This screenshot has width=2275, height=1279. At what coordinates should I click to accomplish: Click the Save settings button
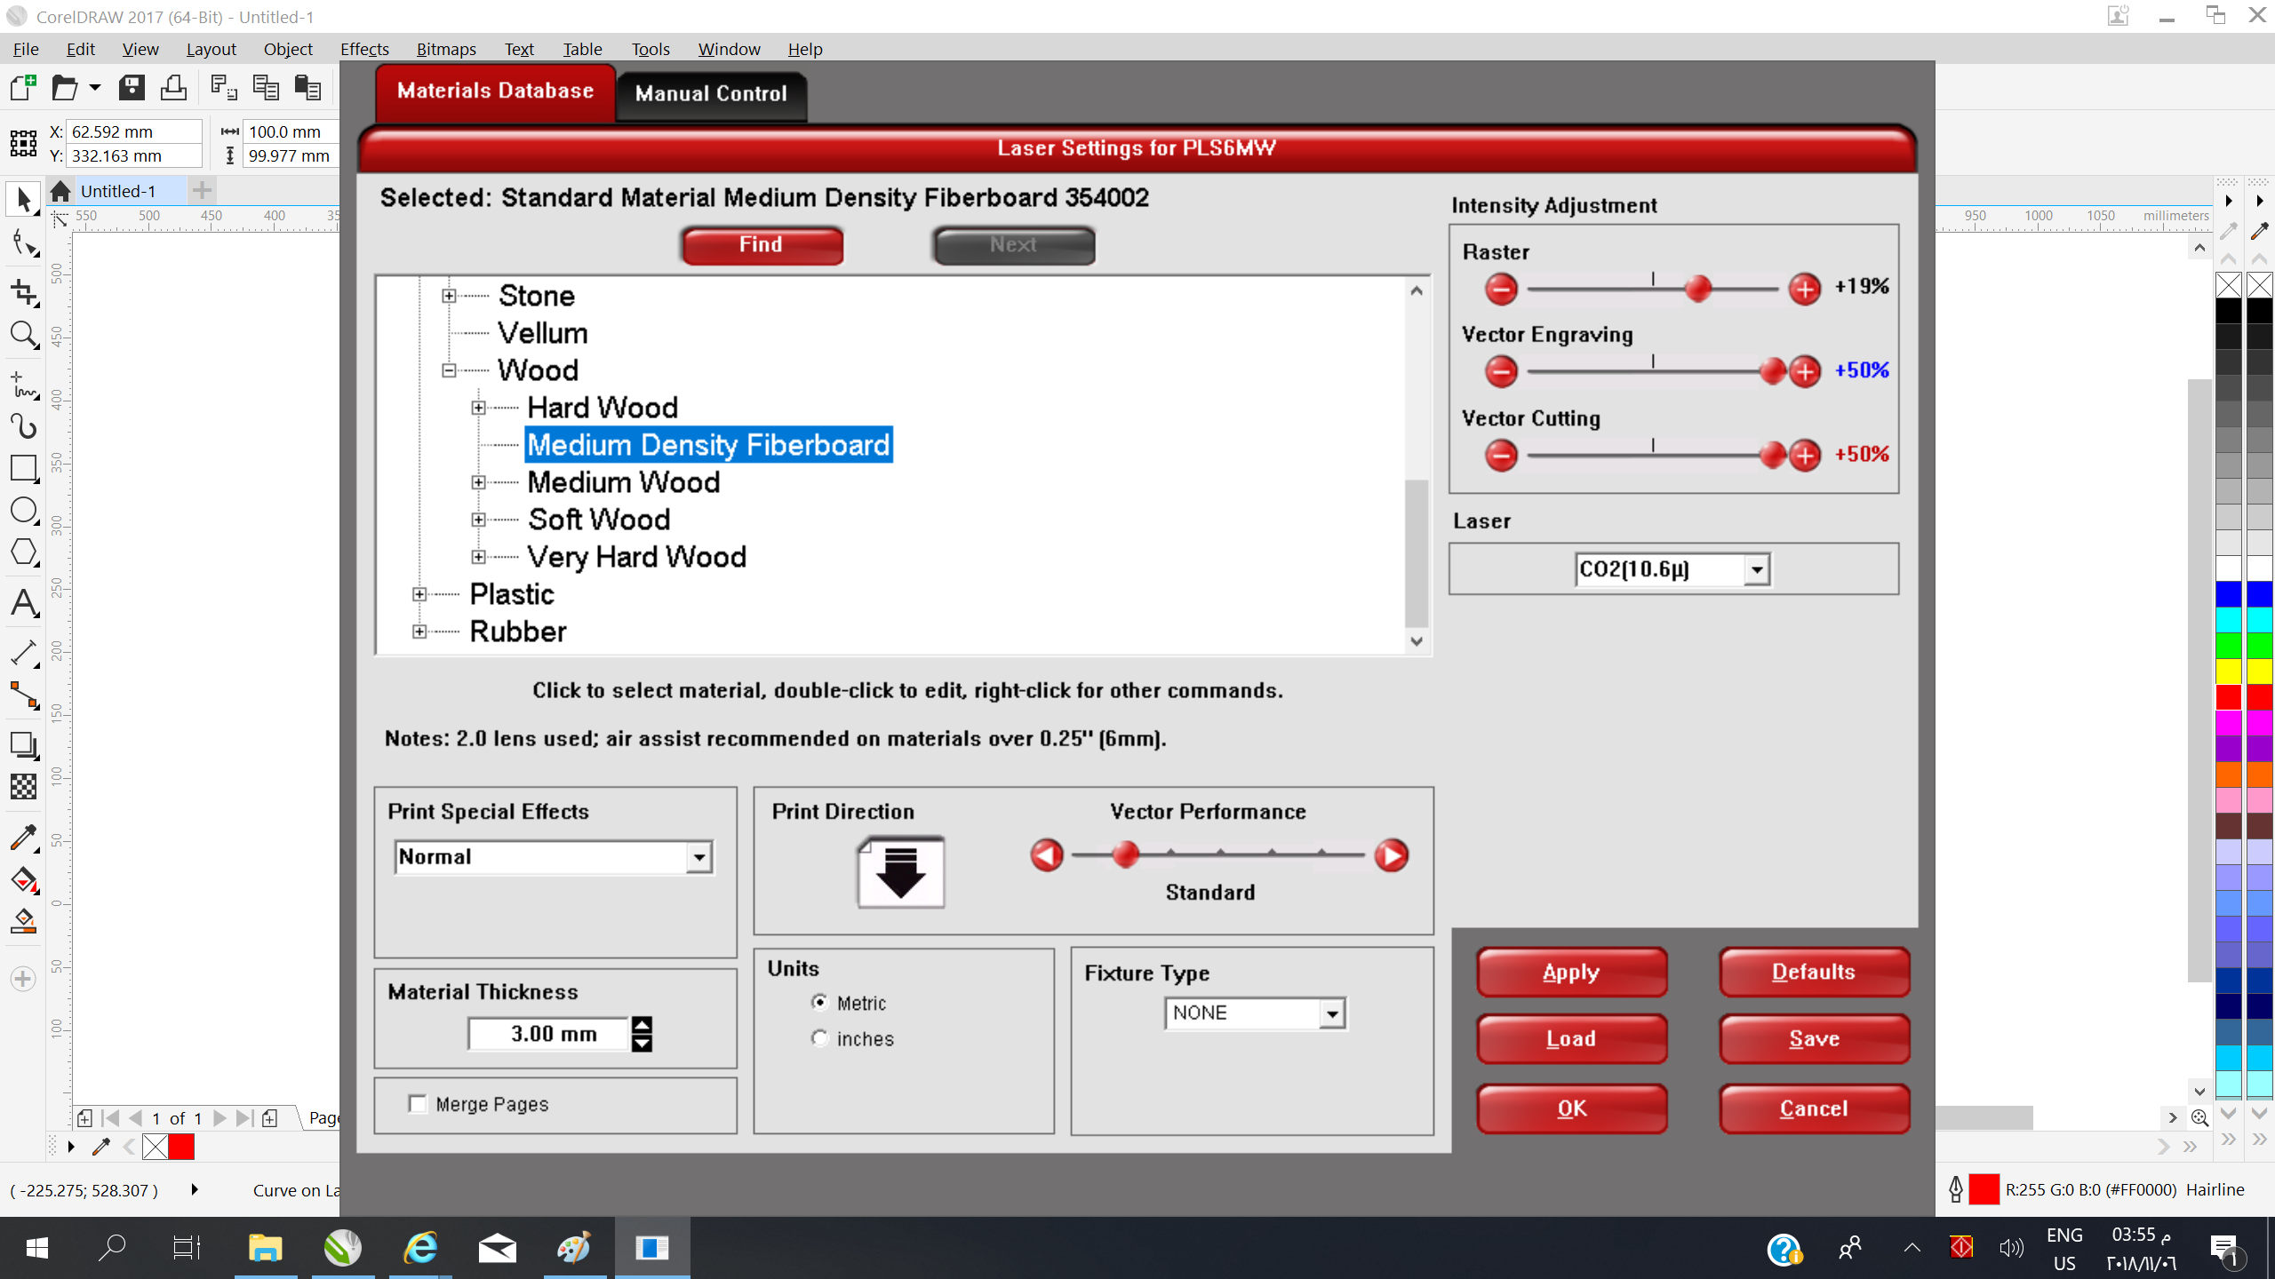coord(1814,1038)
